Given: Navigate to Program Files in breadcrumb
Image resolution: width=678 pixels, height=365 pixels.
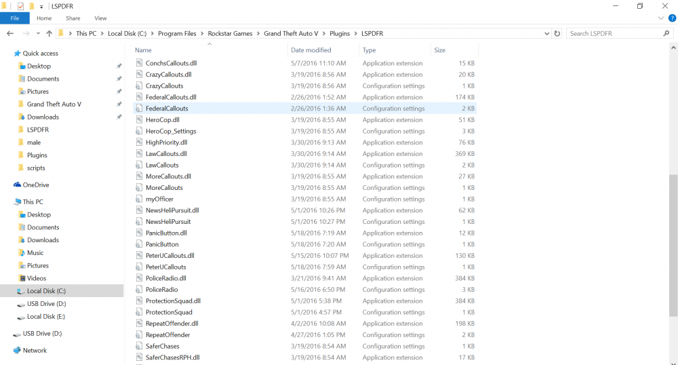Looking at the screenshot, I should pos(177,33).
